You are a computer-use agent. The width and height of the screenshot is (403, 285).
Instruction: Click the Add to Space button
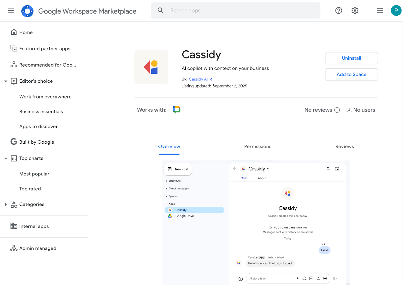click(351, 74)
